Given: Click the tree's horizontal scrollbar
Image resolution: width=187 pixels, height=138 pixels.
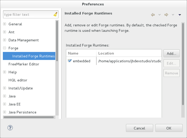Looking at the screenshot, I should [28, 117].
